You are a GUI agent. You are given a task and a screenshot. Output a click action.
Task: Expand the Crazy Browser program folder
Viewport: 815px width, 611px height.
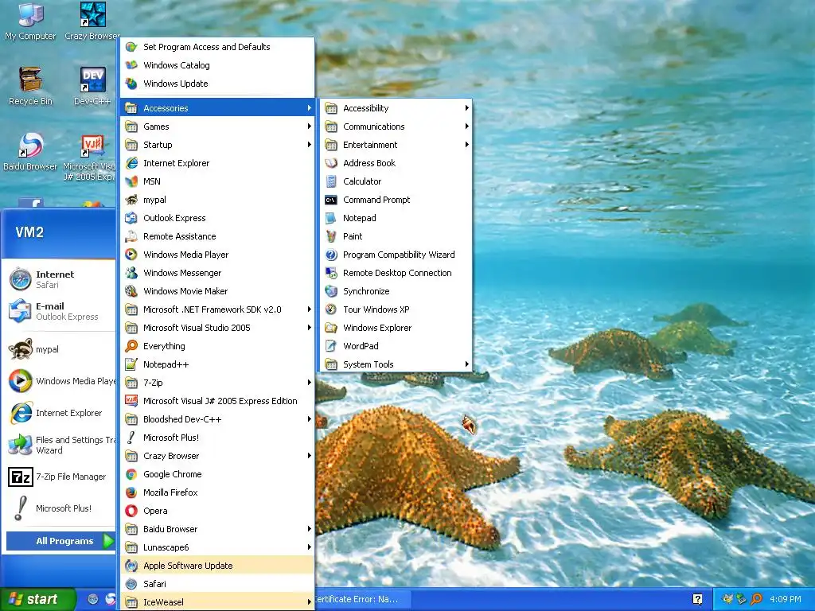(218, 456)
